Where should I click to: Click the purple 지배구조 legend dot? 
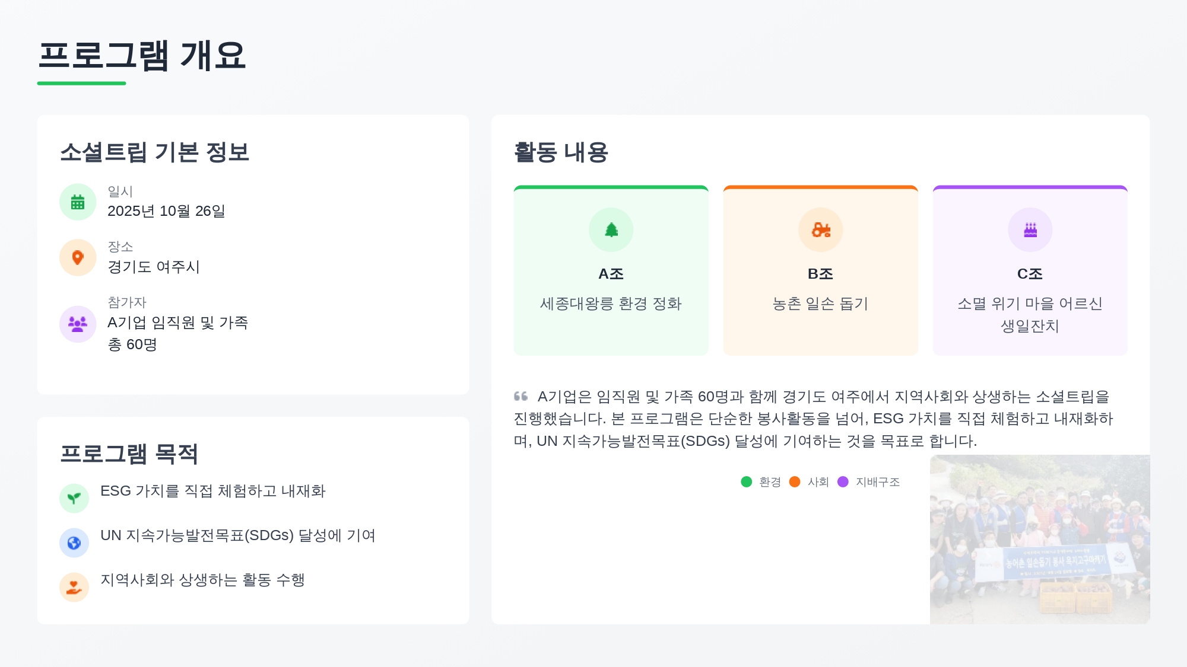pyautogui.click(x=843, y=482)
